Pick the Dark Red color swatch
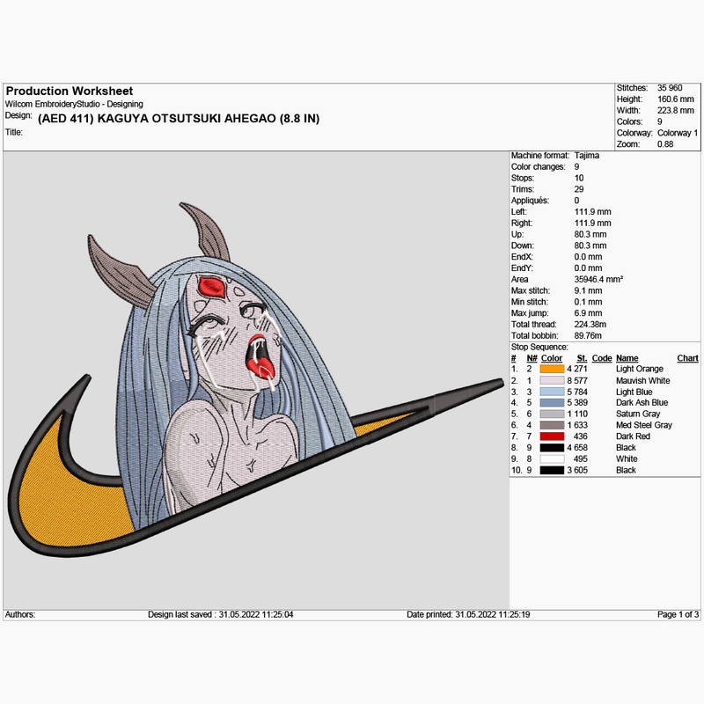 pos(552,436)
